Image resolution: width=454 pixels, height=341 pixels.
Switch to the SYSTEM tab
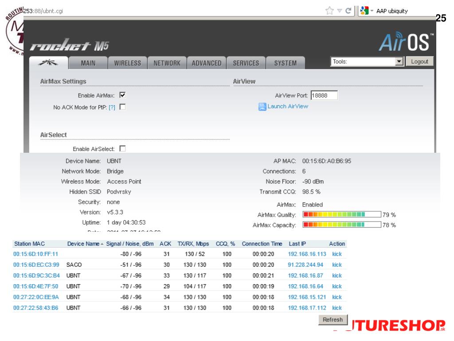point(286,63)
